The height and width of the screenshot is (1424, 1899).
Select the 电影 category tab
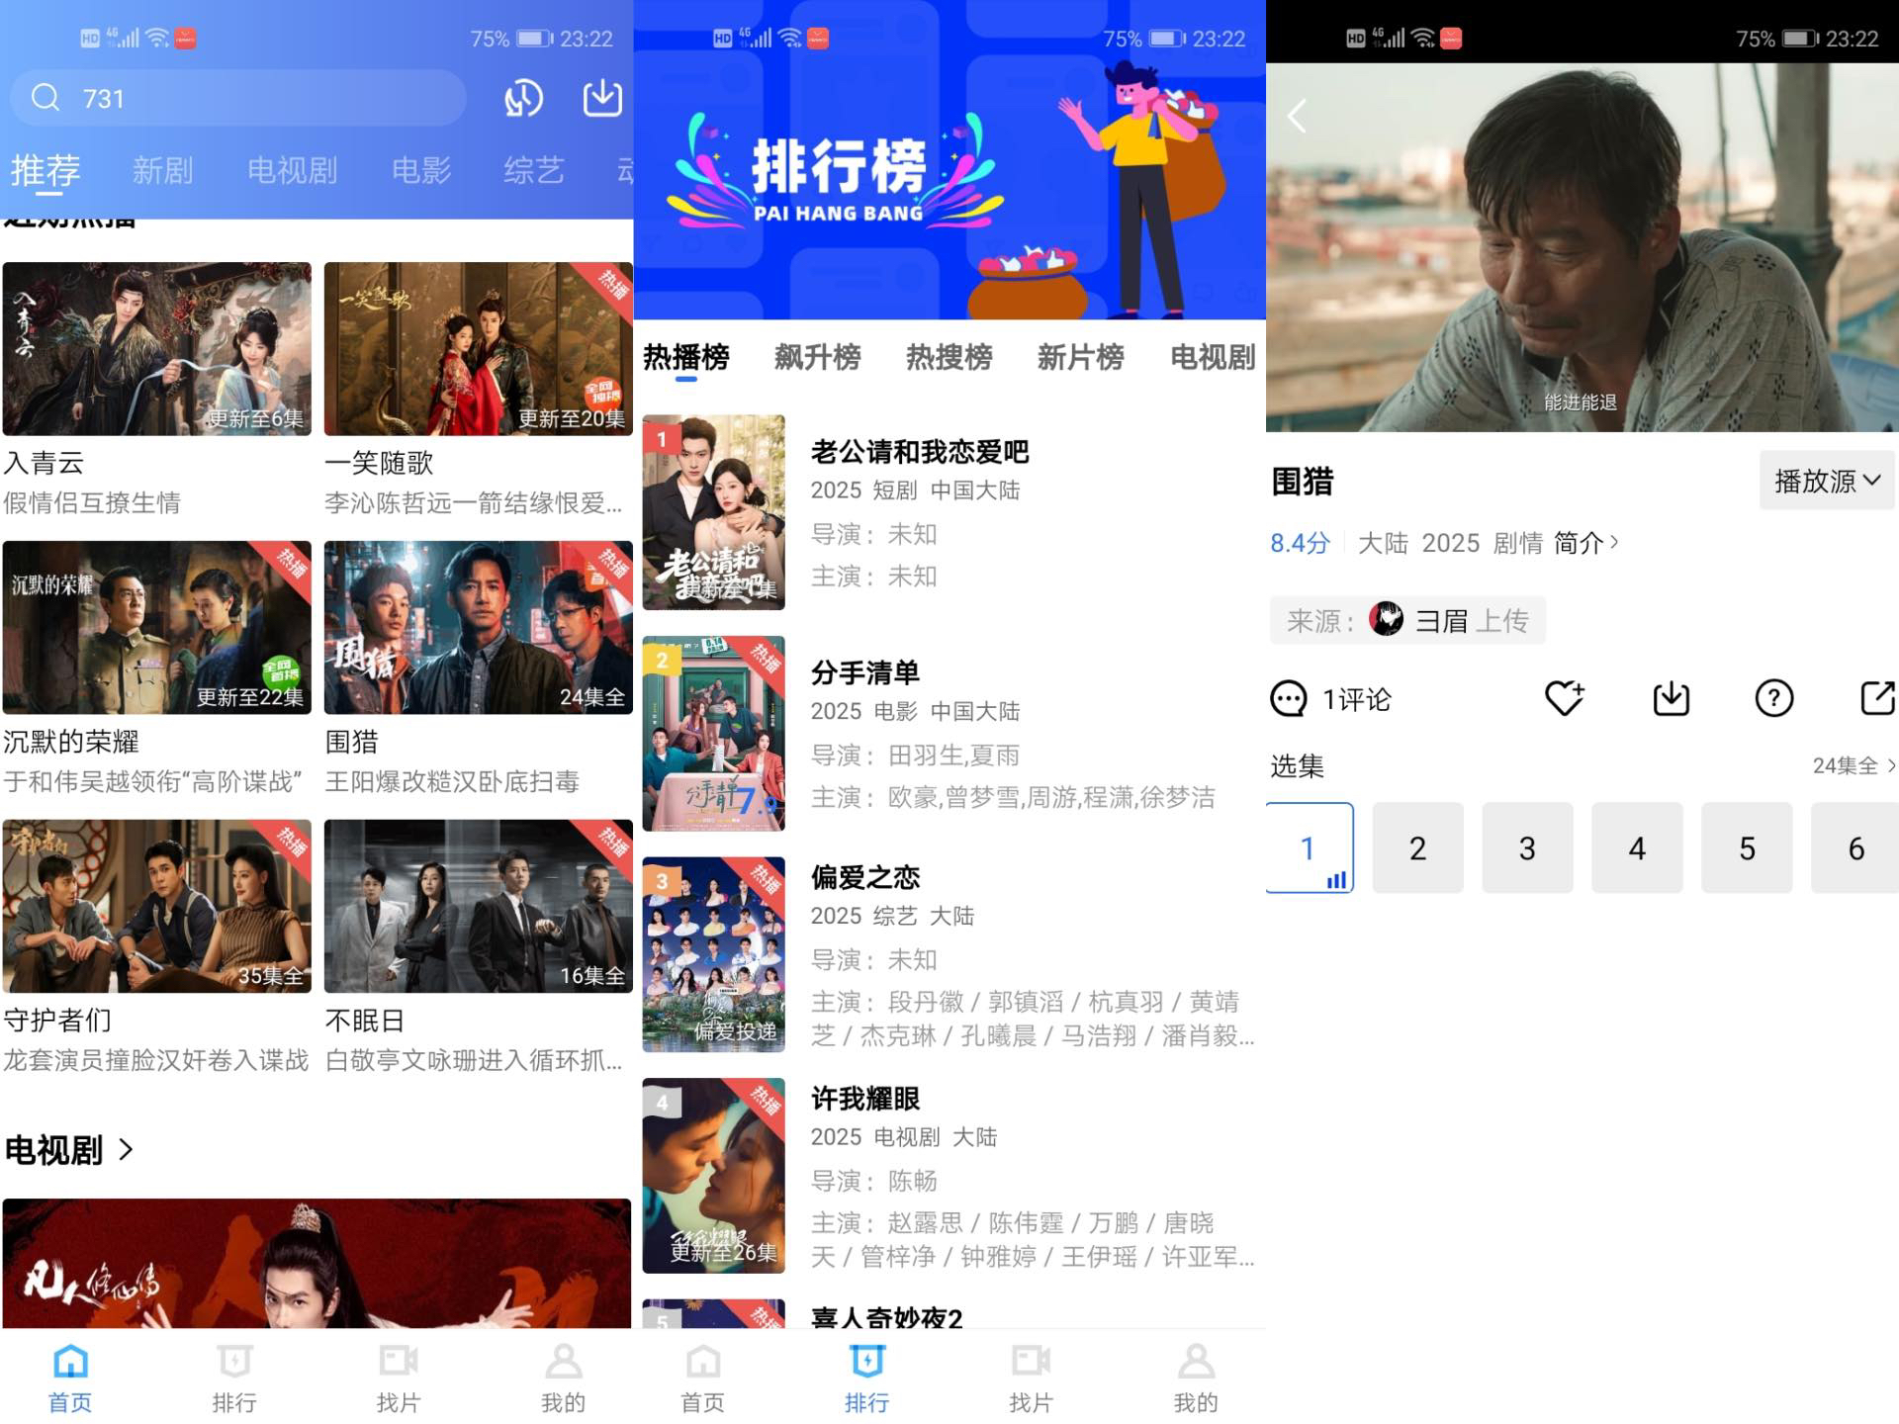tap(420, 171)
